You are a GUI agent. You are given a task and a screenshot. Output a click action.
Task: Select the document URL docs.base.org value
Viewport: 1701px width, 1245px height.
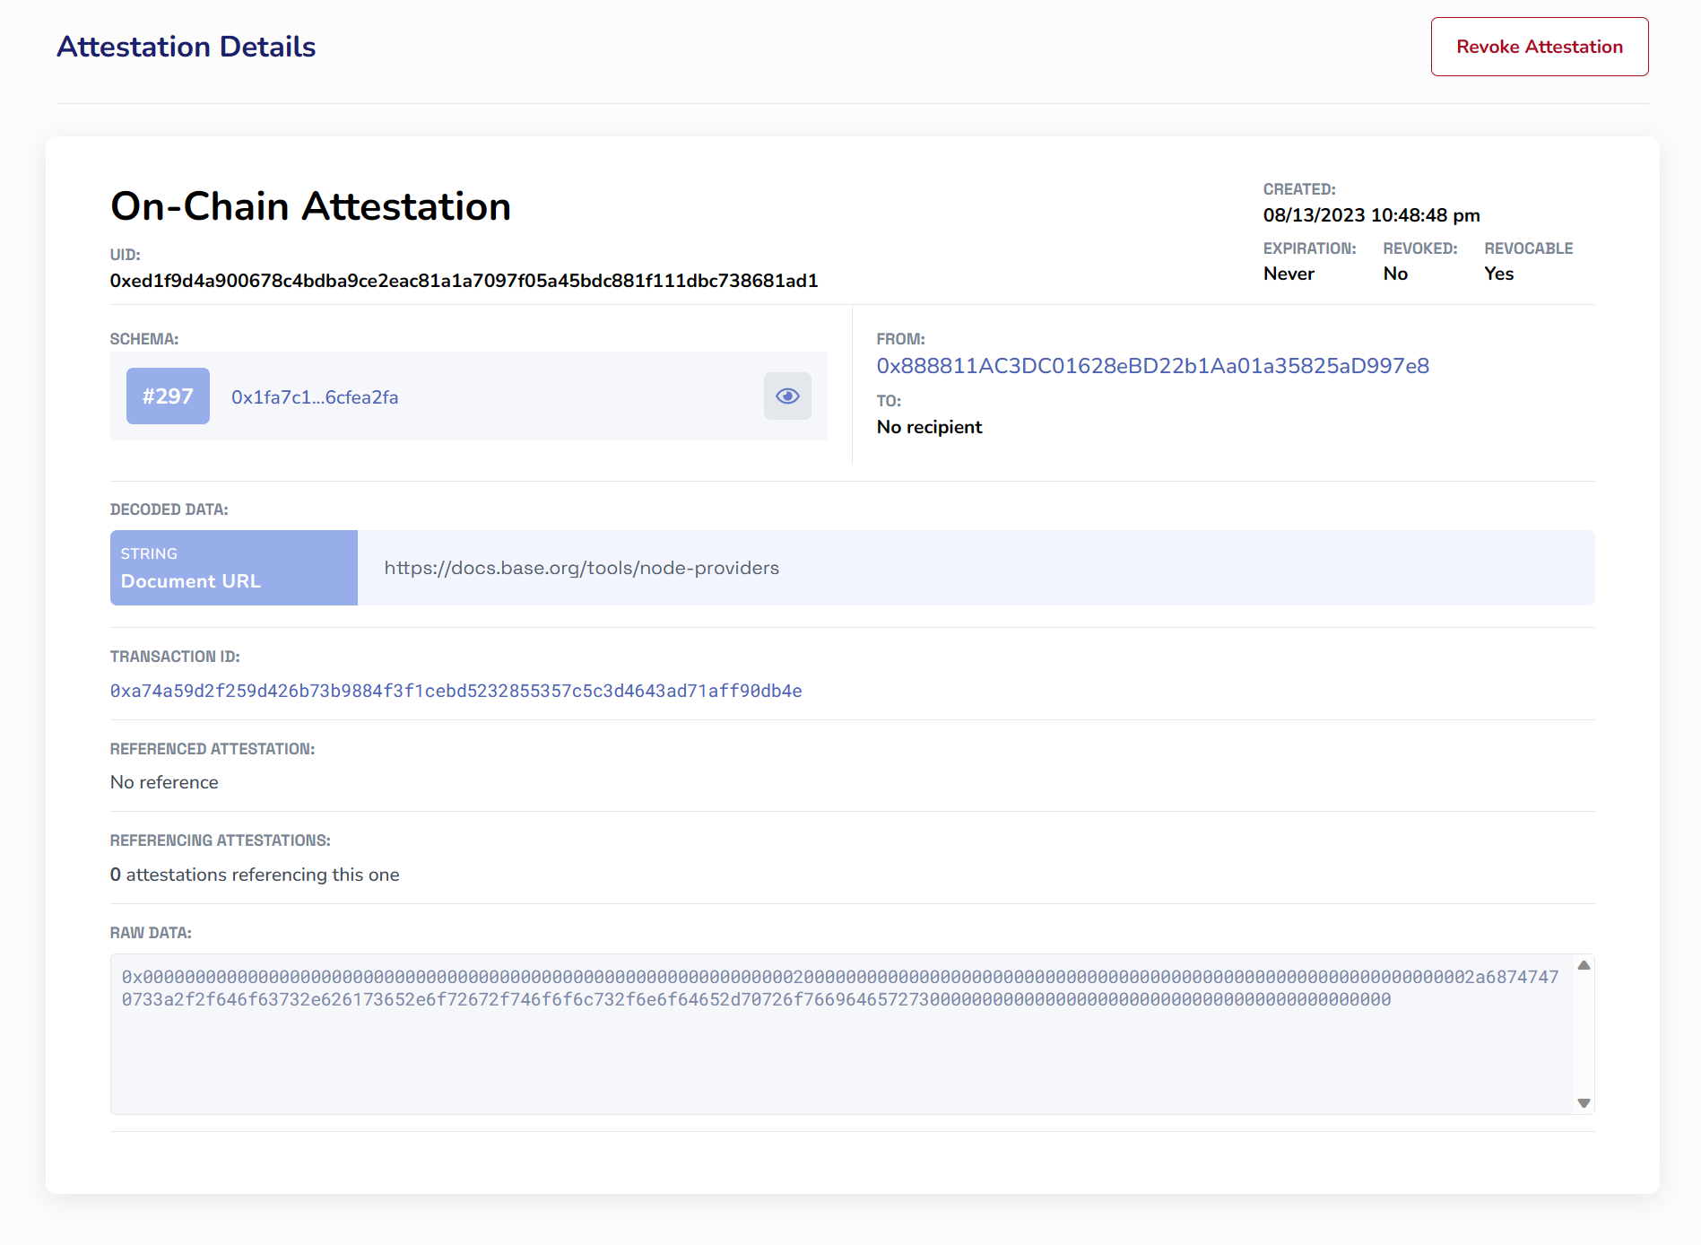pyautogui.click(x=581, y=568)
